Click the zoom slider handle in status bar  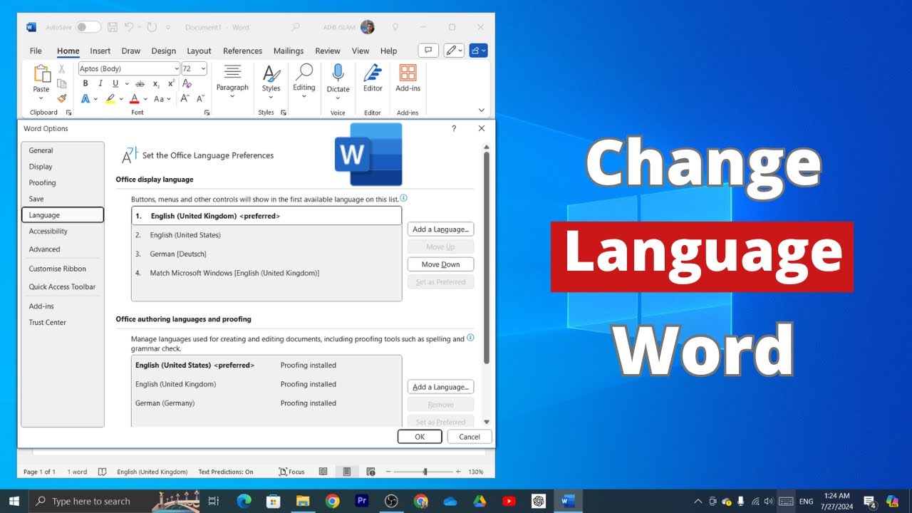425,472
